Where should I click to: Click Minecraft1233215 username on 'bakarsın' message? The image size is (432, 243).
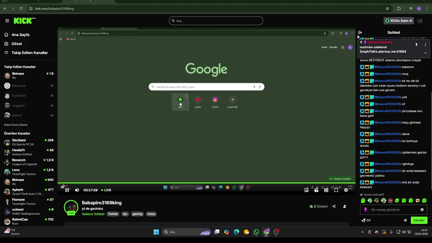point(387,67)
